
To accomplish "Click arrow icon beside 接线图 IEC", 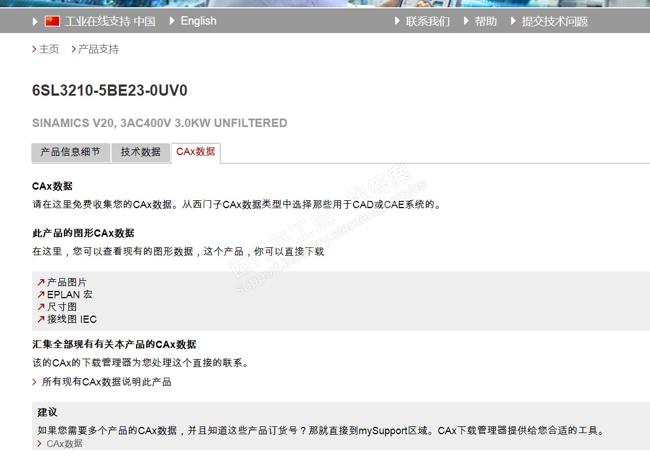I will [x=40, y=319].
